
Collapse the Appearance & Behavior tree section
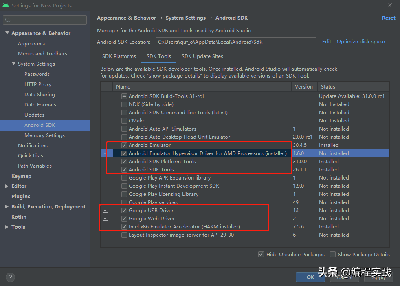point(7,33)
